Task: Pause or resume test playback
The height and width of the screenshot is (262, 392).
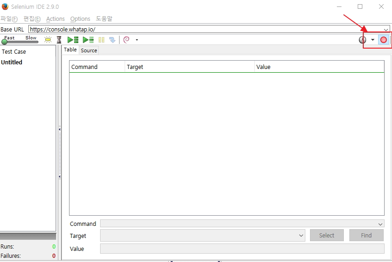Action: pyautogui.click(x=101, y=40)
